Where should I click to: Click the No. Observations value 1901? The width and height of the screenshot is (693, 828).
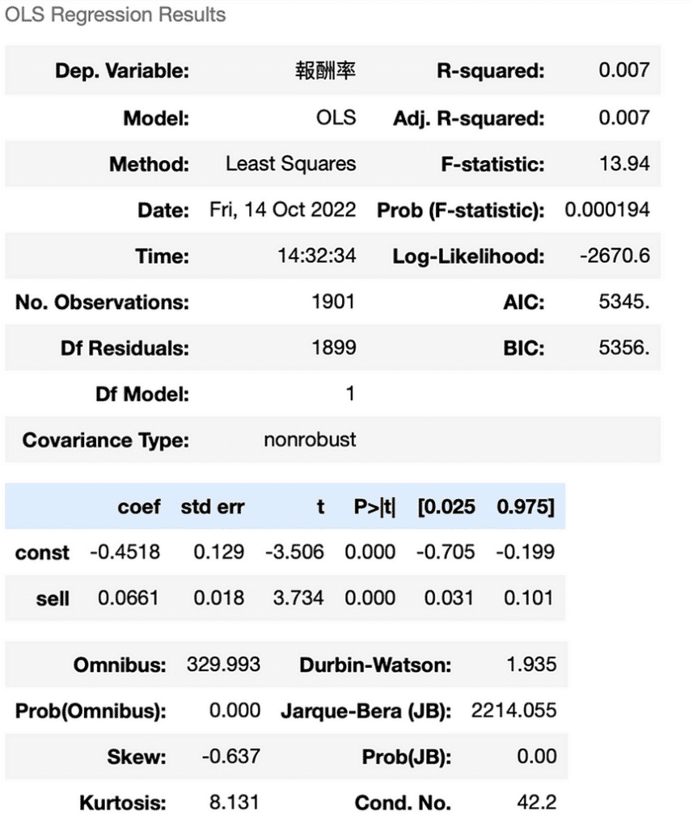click(x=332, y=302)
